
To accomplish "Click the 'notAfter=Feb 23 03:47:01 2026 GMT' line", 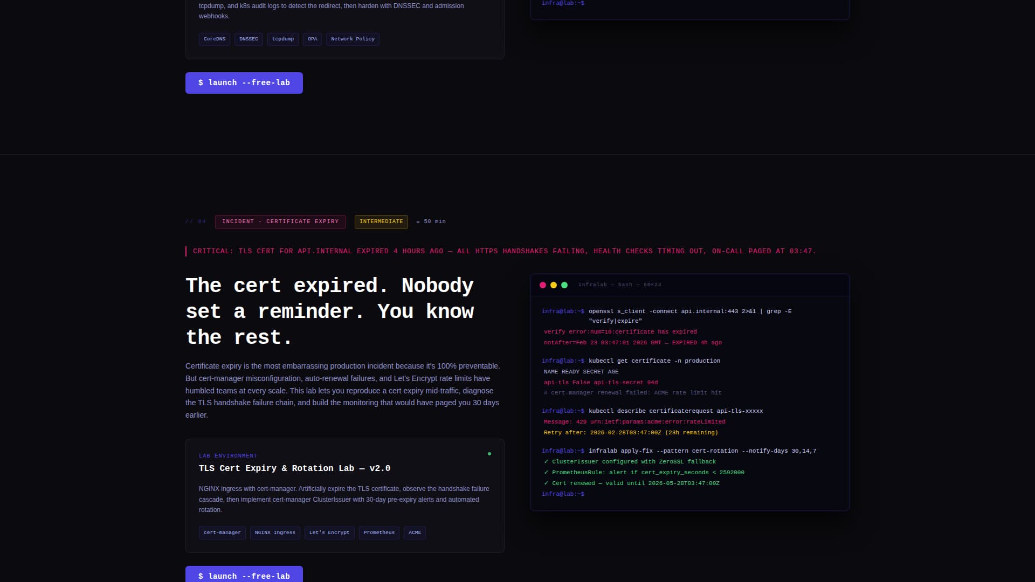I will coord(633,343).
